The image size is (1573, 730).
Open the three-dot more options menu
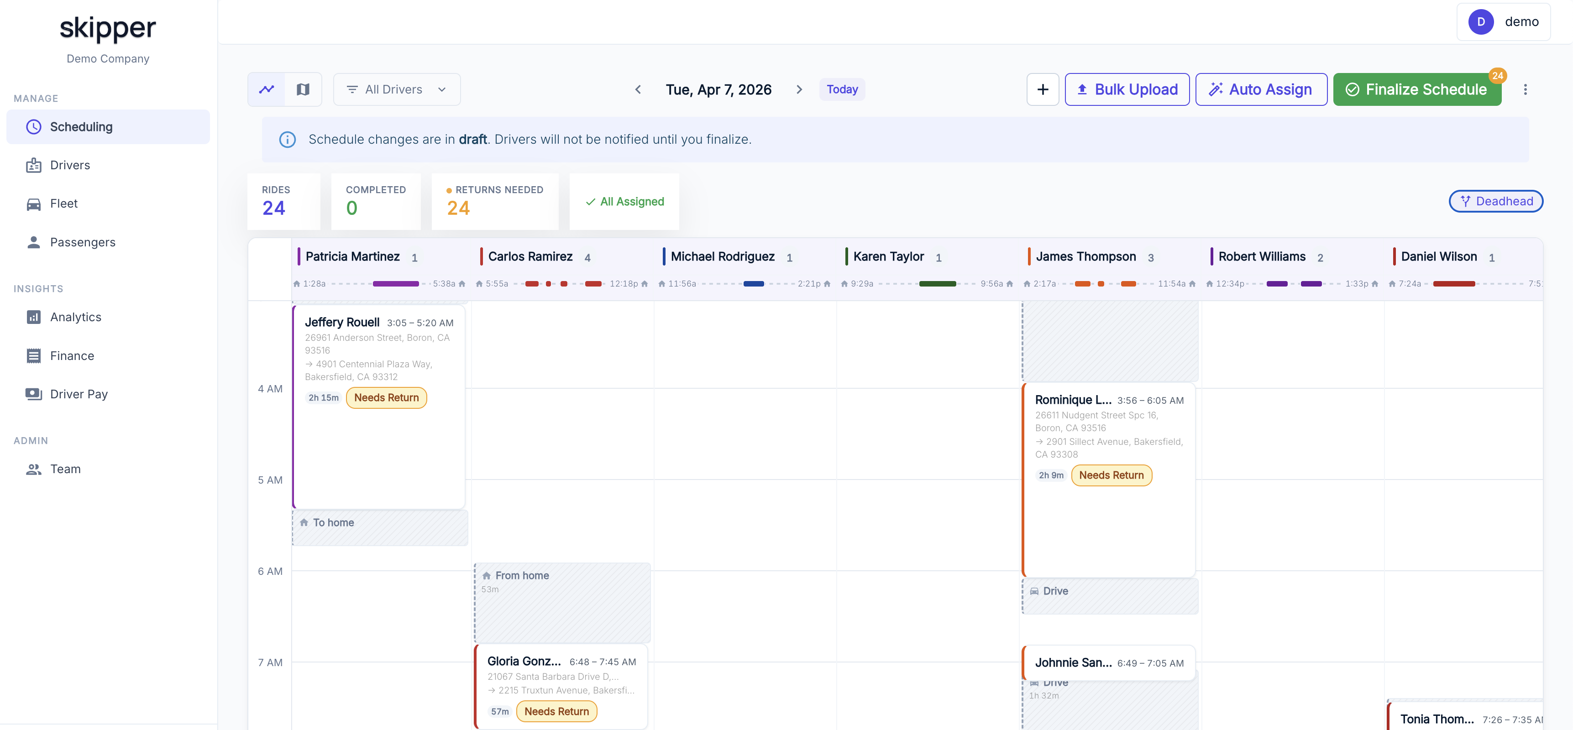click(1525, 90)
